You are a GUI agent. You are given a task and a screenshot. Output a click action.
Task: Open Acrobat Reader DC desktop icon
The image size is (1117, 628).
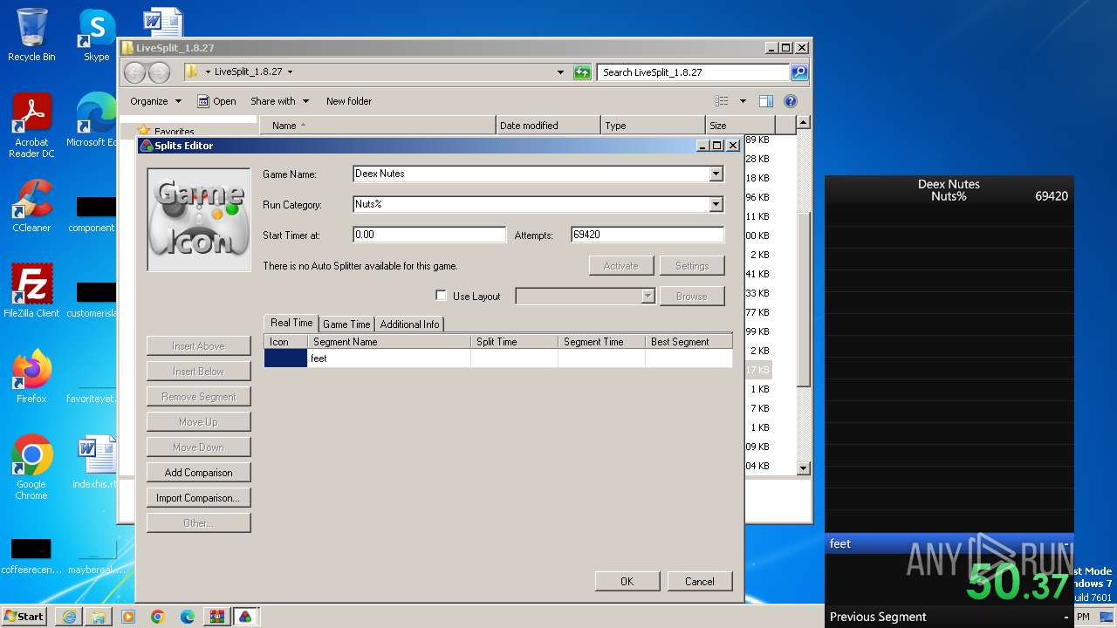[31, 126]
